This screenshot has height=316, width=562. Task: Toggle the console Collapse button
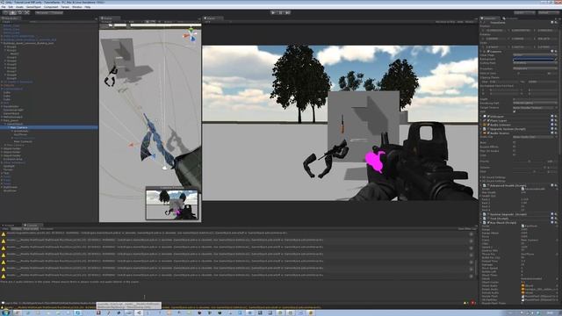point(17,228)
